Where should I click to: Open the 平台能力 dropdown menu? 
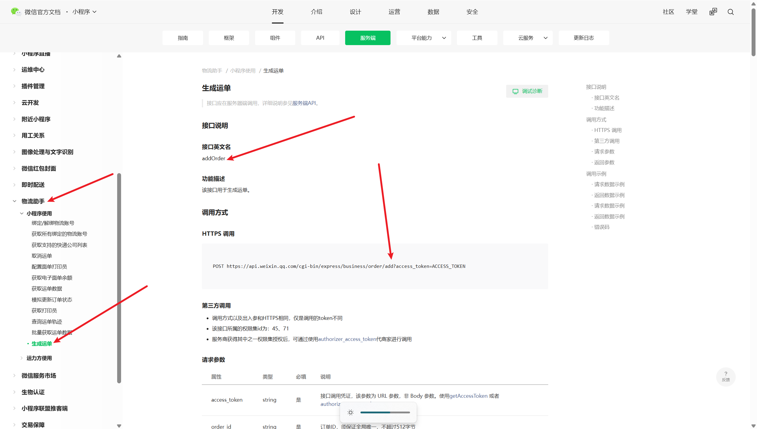(424, 38)
